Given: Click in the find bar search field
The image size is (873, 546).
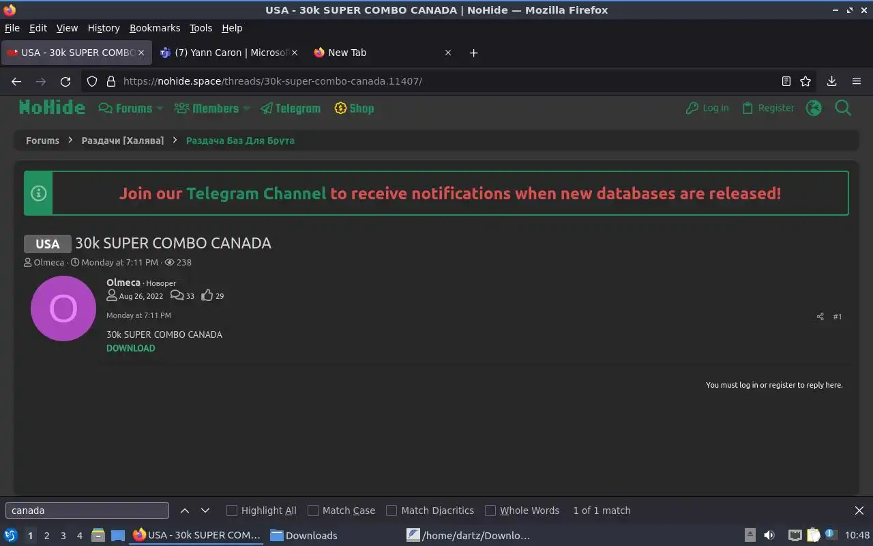Looking at the screenshot, I should tap(87, 511).
